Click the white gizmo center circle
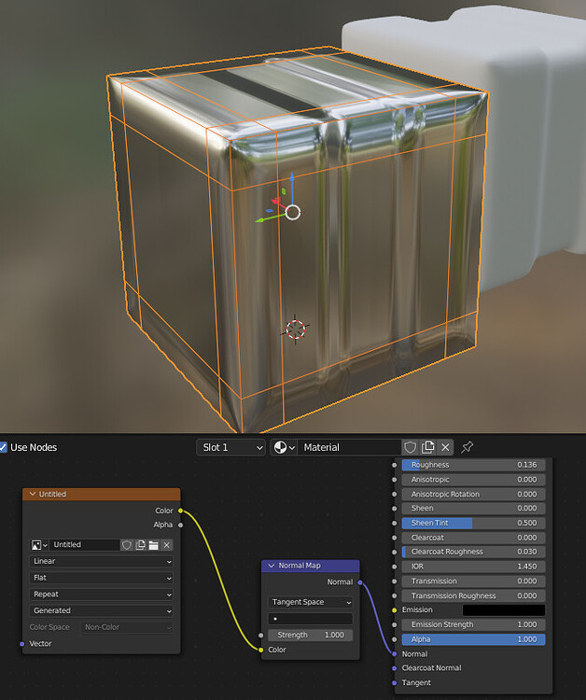Image resolution: width=586 pixels, height=700 pixels. [293, 213]
